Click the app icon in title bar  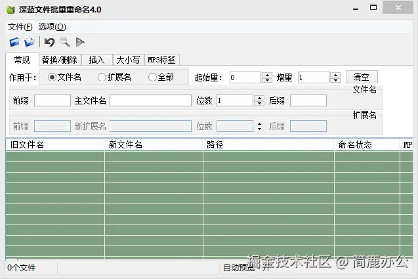tap(10, 10)
